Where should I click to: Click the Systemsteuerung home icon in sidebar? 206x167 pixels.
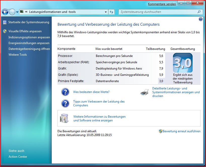coord(5,22)
